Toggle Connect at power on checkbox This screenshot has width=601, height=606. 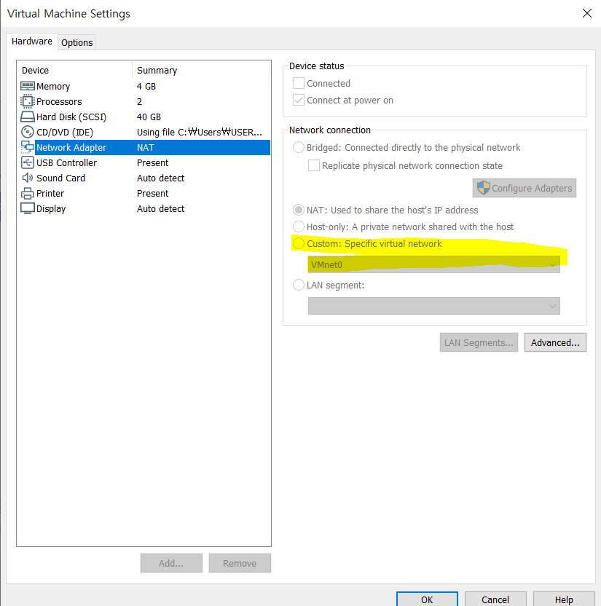click(x=299, y=100)
